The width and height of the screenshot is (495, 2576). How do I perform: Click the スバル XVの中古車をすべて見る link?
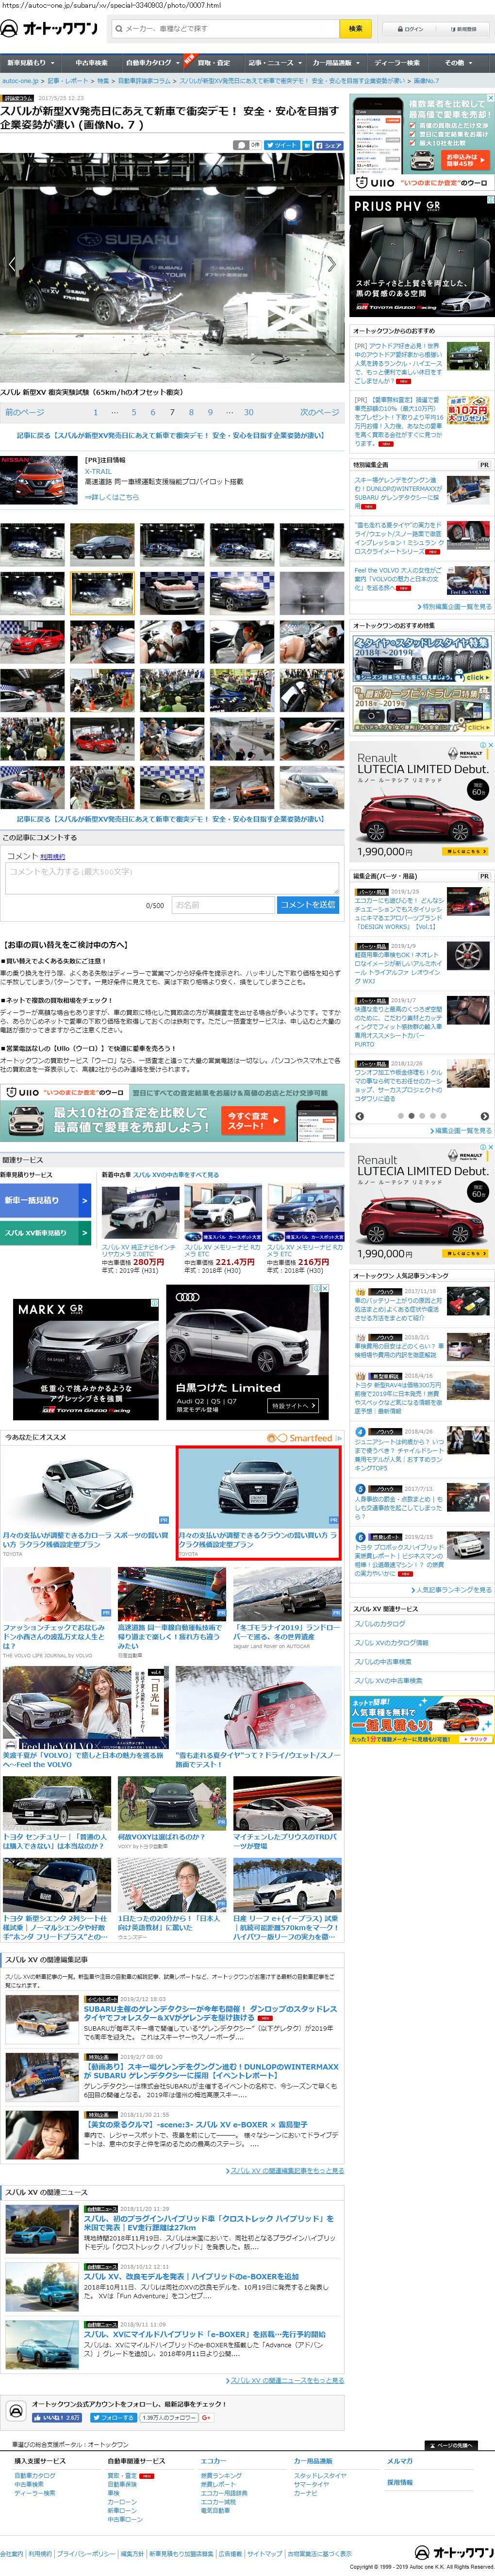point(176,1175)
